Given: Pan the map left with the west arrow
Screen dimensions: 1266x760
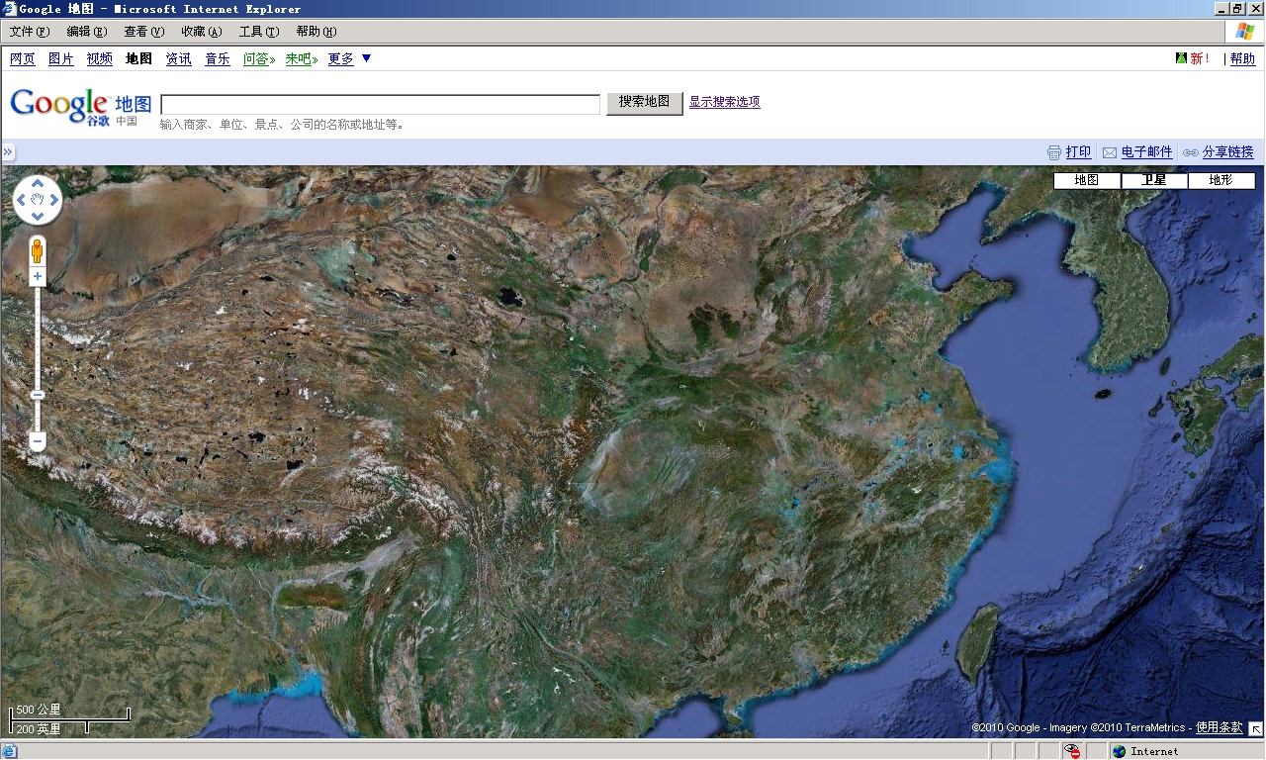Looking at the screenshot, I should (x=21, y=201).
